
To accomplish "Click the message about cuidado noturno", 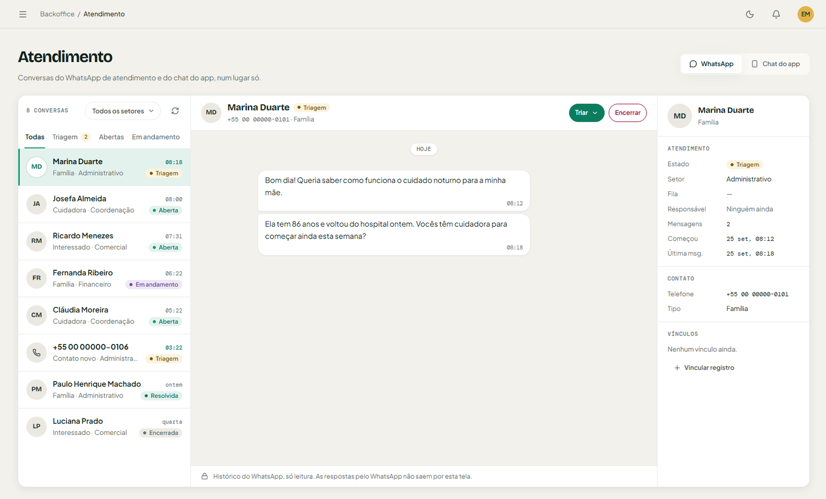I will coord(394,191).
